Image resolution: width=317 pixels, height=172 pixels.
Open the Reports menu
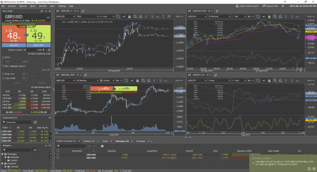[23, 6]
